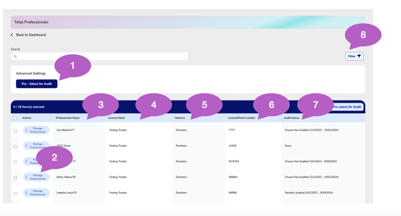Check the box for Ethan AdamsT6 row
The image size is (401, 216).
[15, 178]
